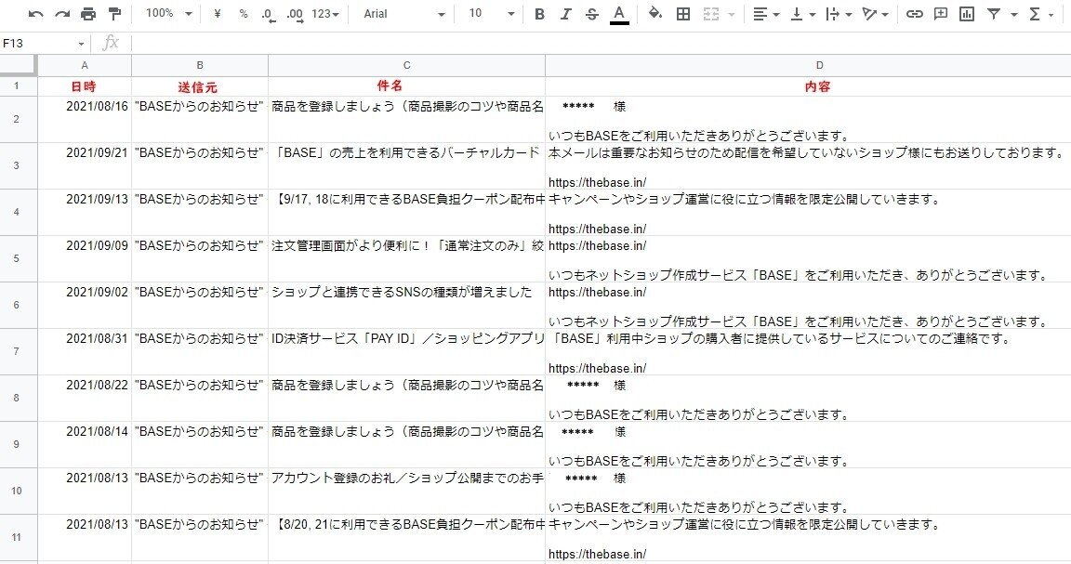Undo the last action

click(35, 14)
